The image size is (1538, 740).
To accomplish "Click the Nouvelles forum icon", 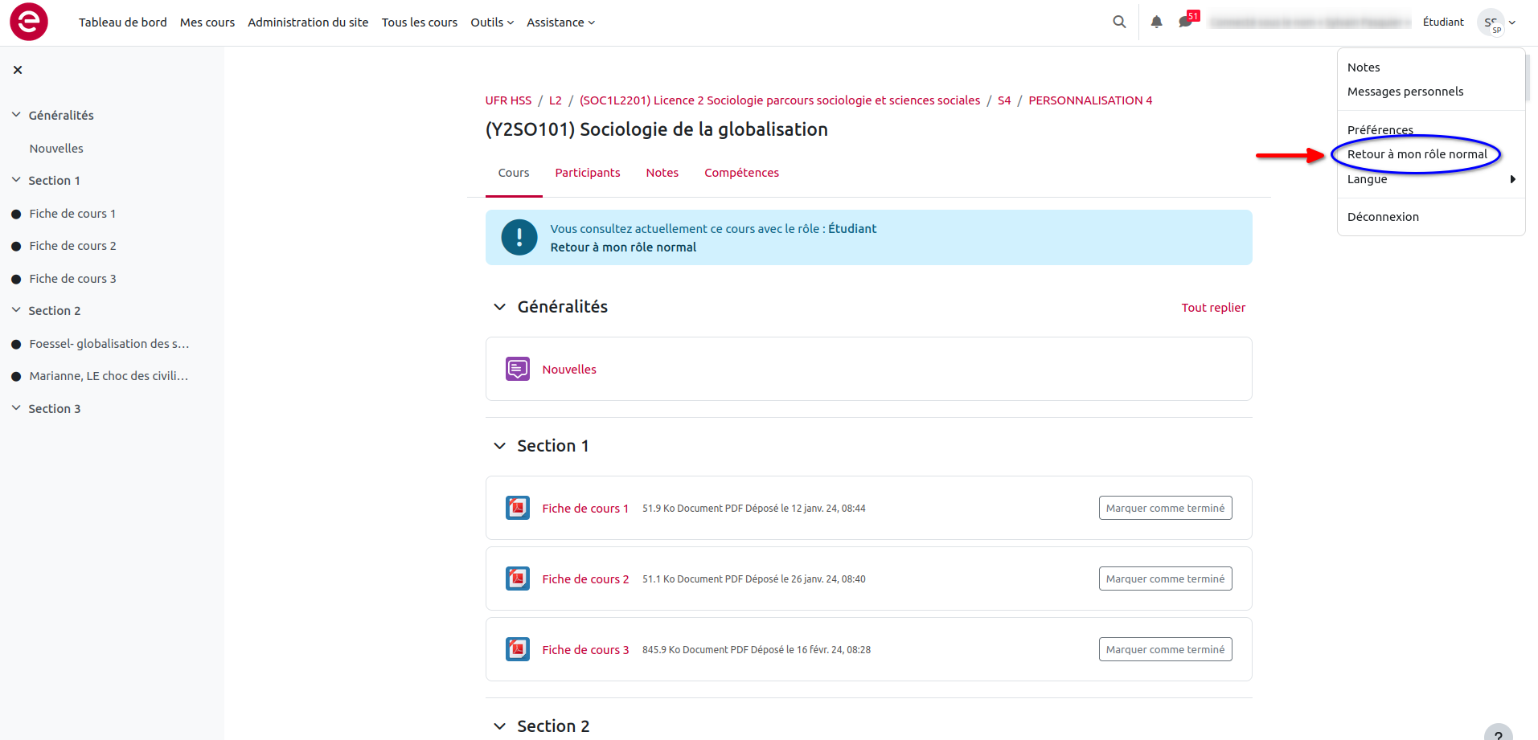I will (x=517, y=369).
